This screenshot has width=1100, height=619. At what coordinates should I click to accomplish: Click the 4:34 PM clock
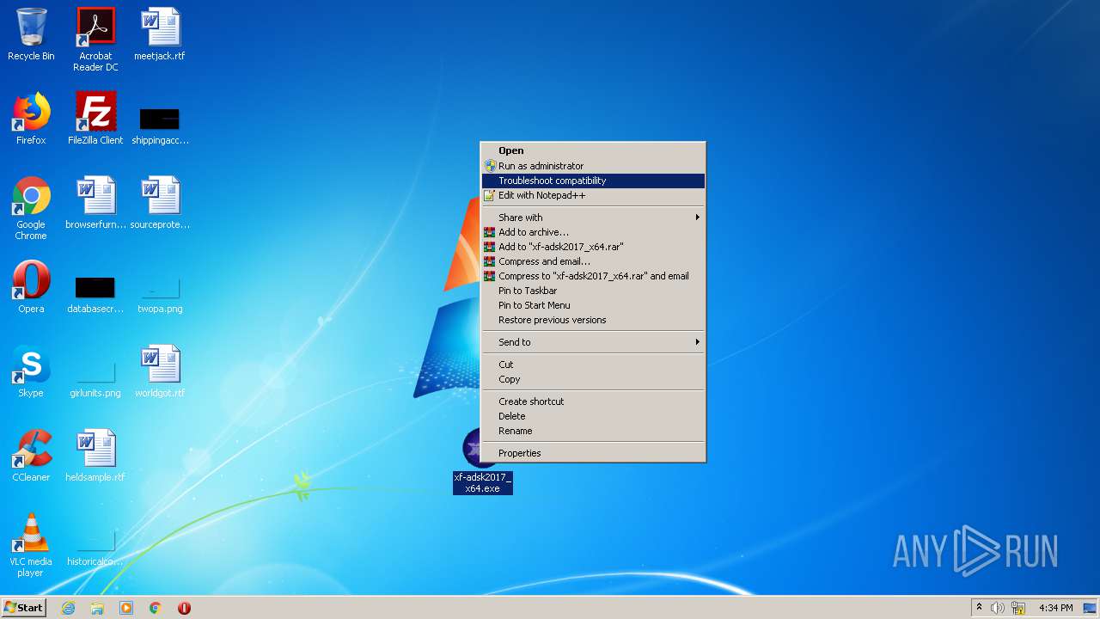(x=1055, y=608)
